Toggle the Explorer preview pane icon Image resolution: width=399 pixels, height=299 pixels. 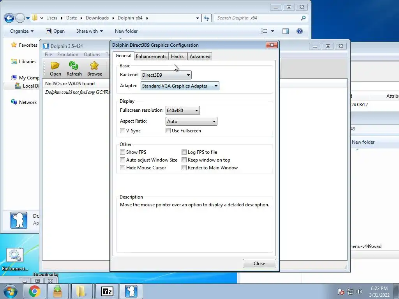coord(286,31)
